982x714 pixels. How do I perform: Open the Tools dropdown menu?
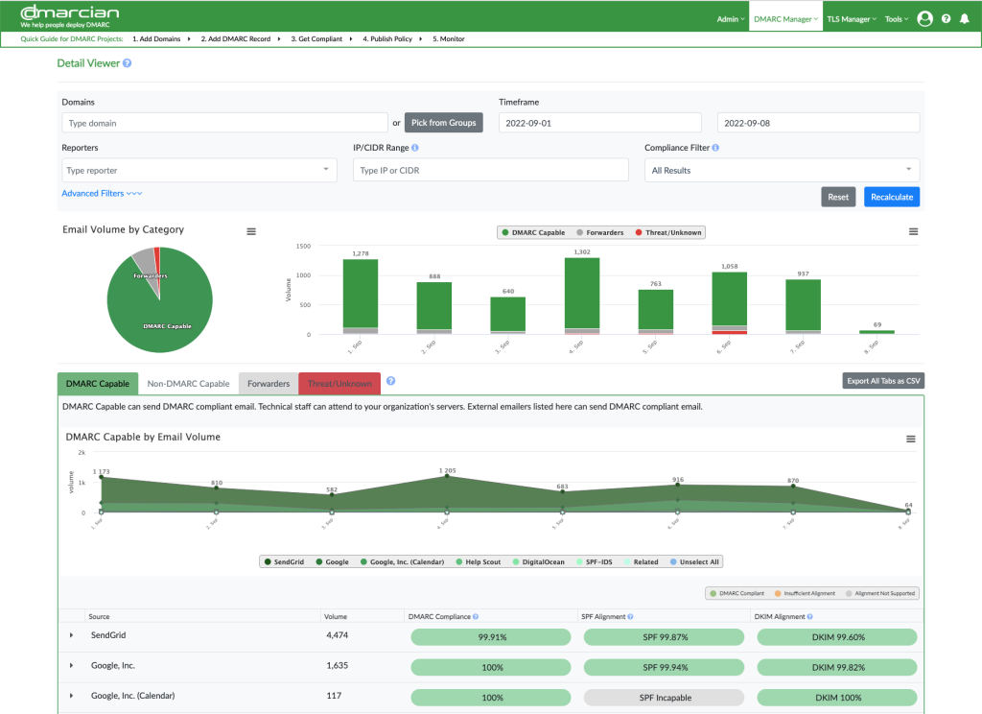tap(897, 19)
